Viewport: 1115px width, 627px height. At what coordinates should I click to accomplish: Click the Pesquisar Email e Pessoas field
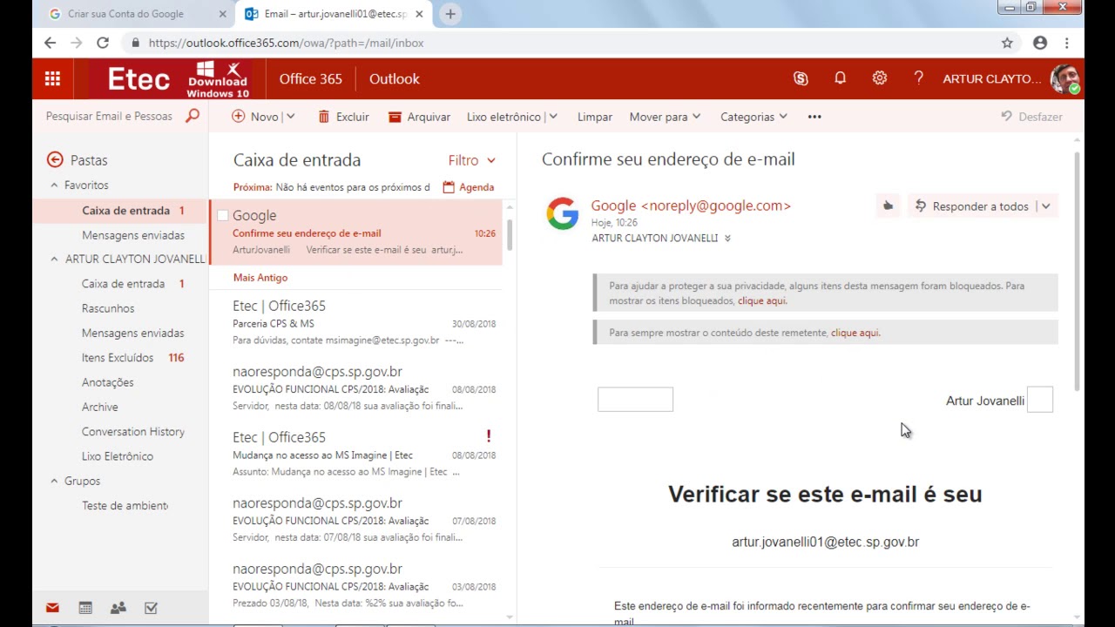point(109,116)
